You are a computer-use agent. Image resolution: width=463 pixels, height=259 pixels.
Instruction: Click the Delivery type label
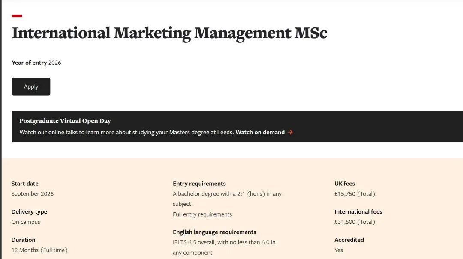pyautogui.click(x=29, y=212)
